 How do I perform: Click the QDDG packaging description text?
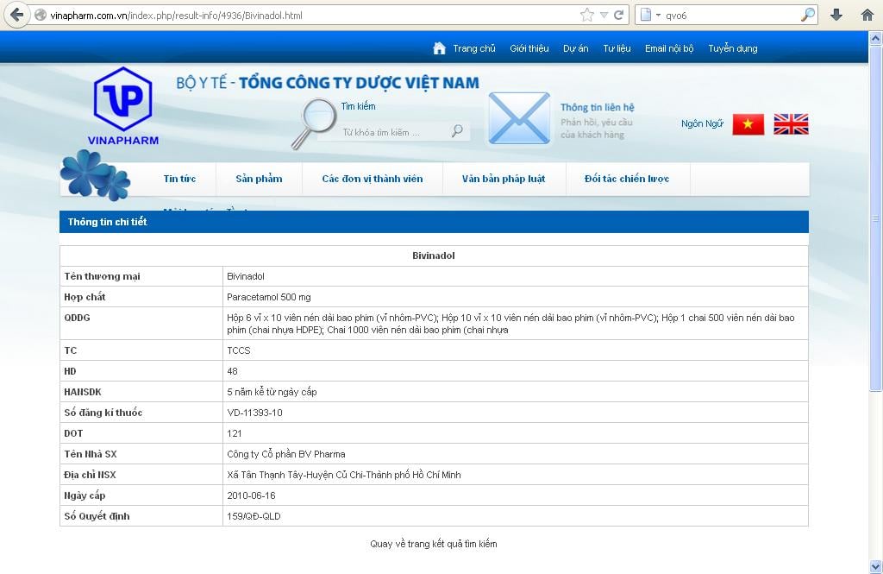click(x=510, y=324)
